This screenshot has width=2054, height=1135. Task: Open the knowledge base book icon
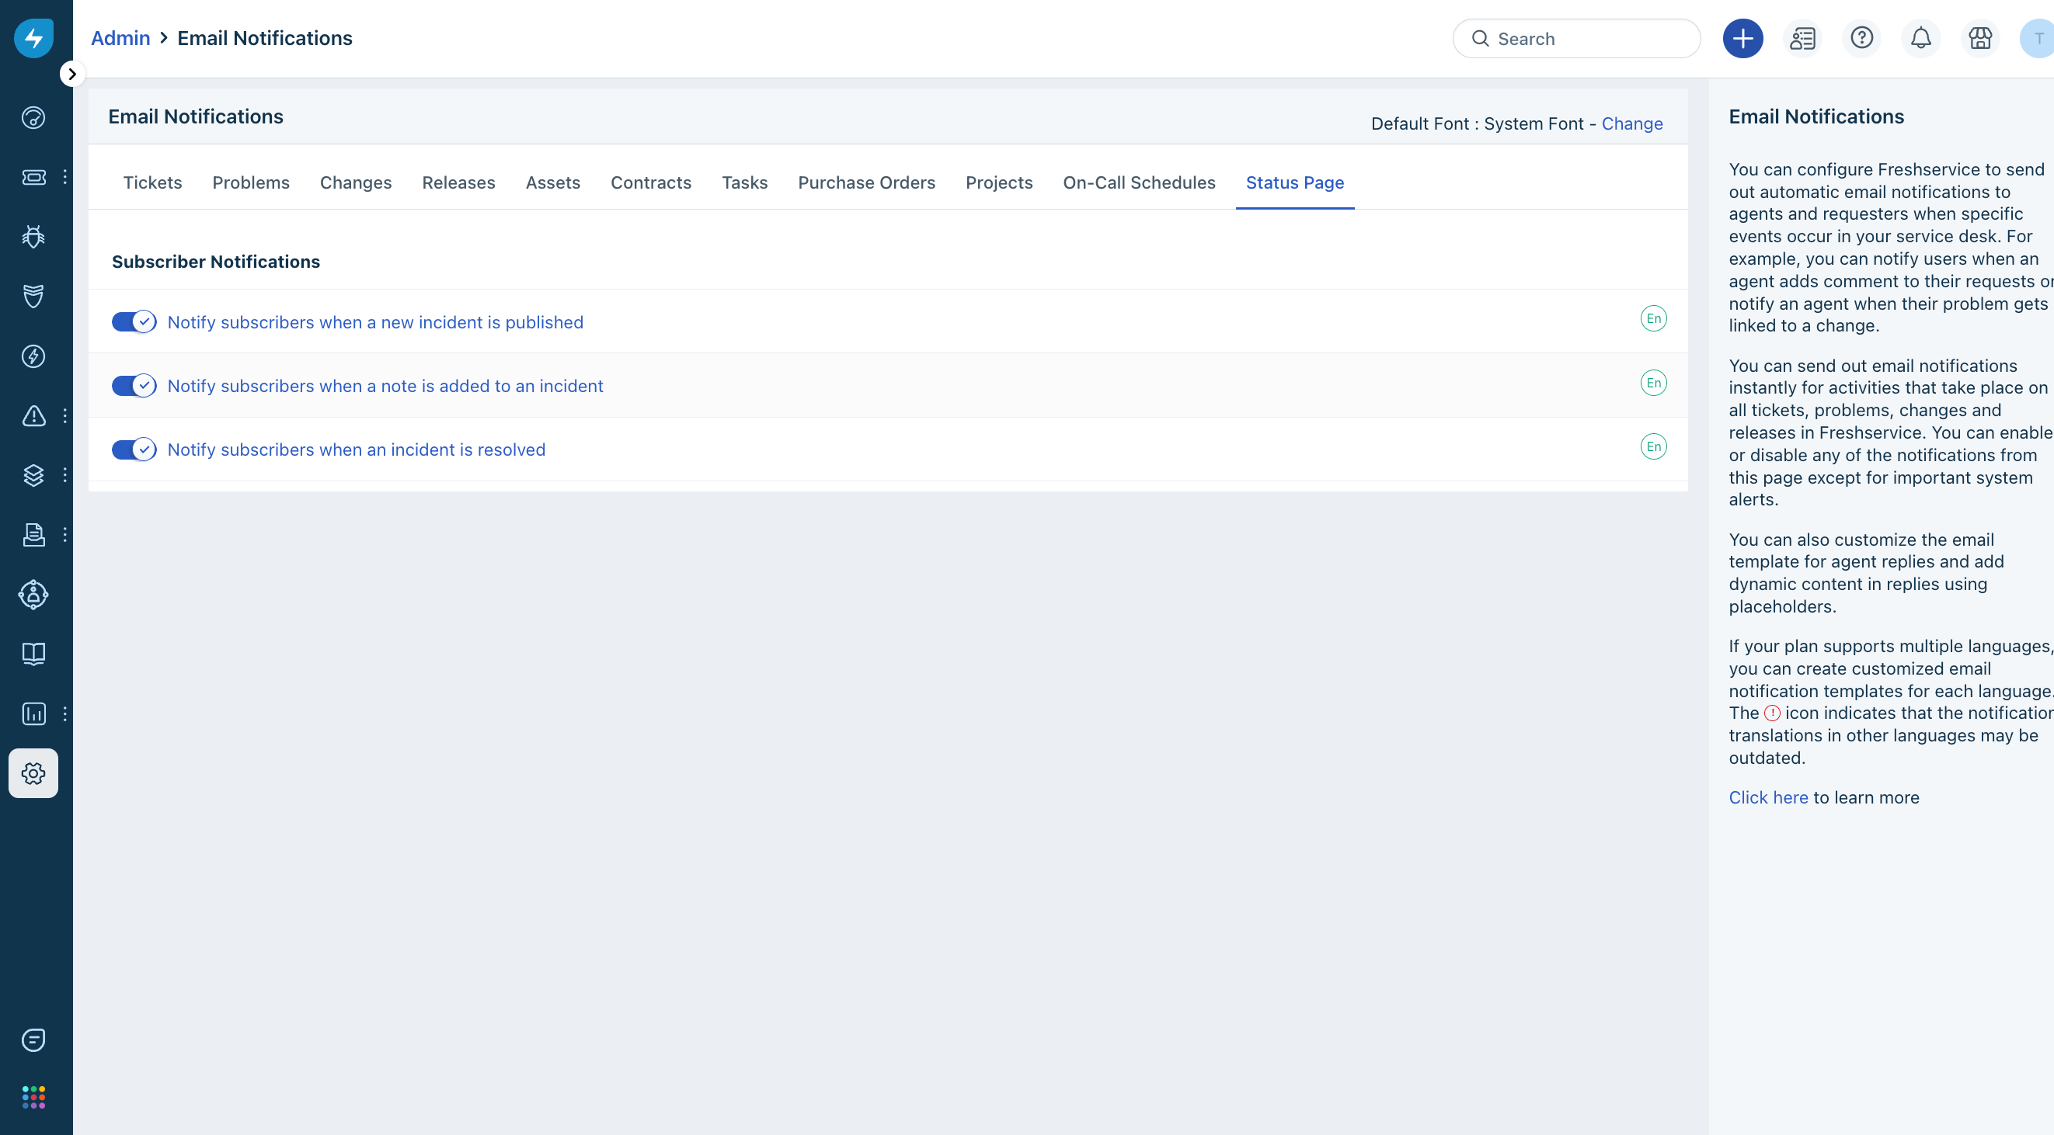point(33,654)
